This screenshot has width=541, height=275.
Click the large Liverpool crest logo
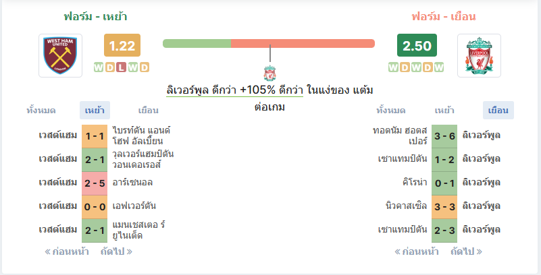tap(479, 55)
